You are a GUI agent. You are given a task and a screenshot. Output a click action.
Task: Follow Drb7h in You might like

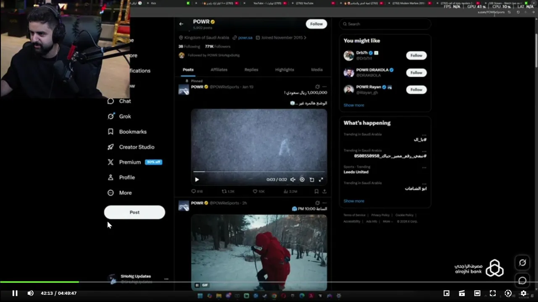pos(416,55)
